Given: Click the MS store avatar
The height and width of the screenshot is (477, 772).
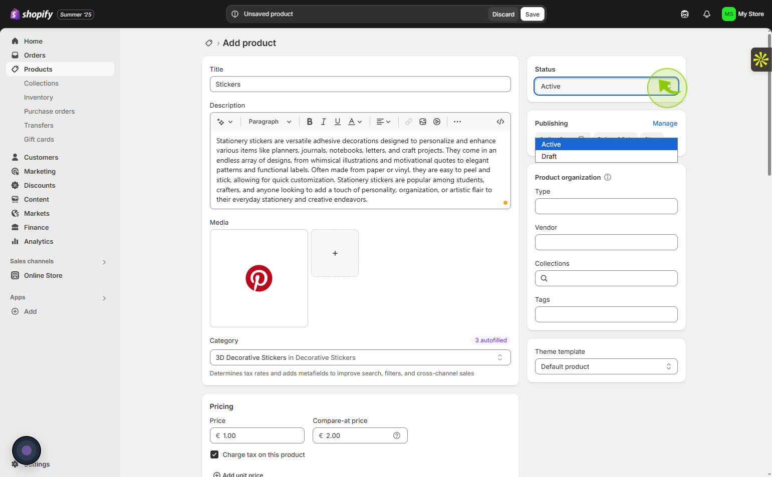Looking at the screenshot, I should pos(729,14).
